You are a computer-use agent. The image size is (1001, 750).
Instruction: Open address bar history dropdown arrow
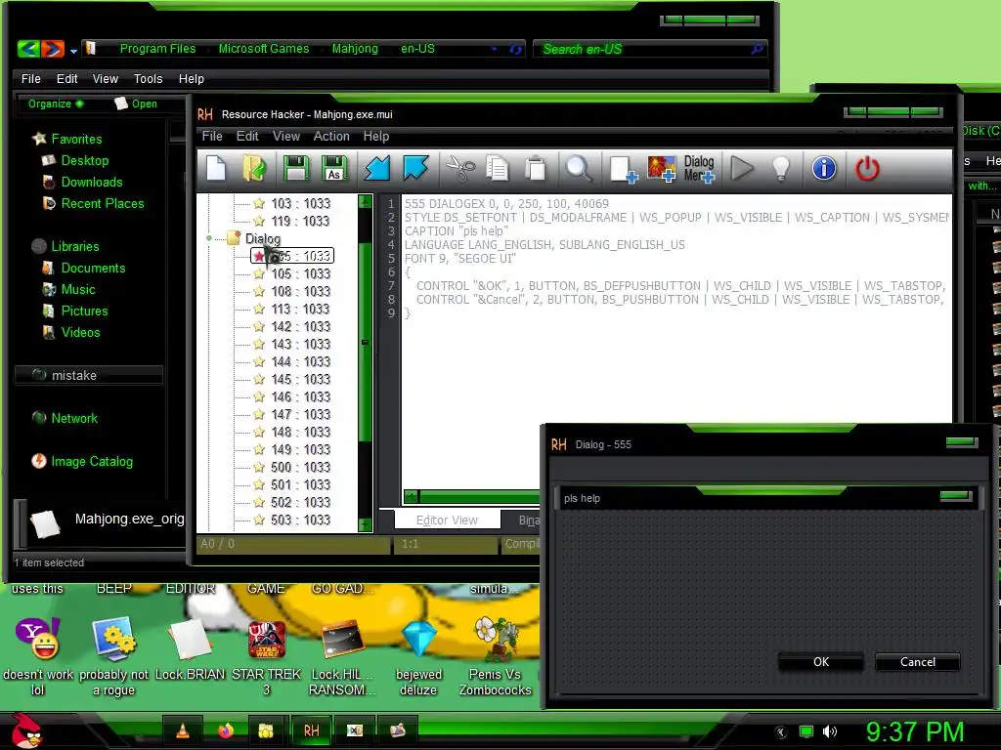(494, 49)
